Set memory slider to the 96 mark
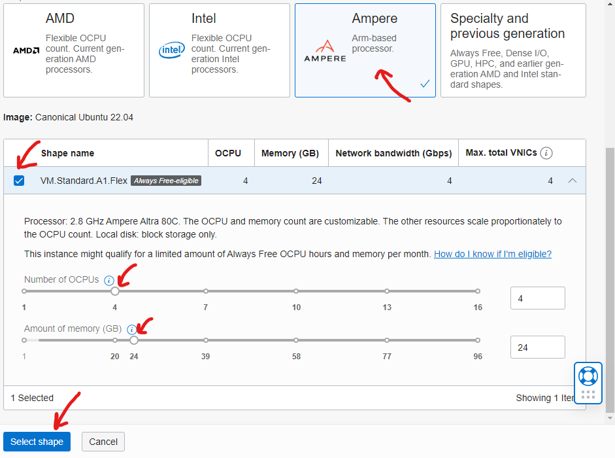Image resolution: width=615 pixels, height=458 pixels. click(477, 340)
